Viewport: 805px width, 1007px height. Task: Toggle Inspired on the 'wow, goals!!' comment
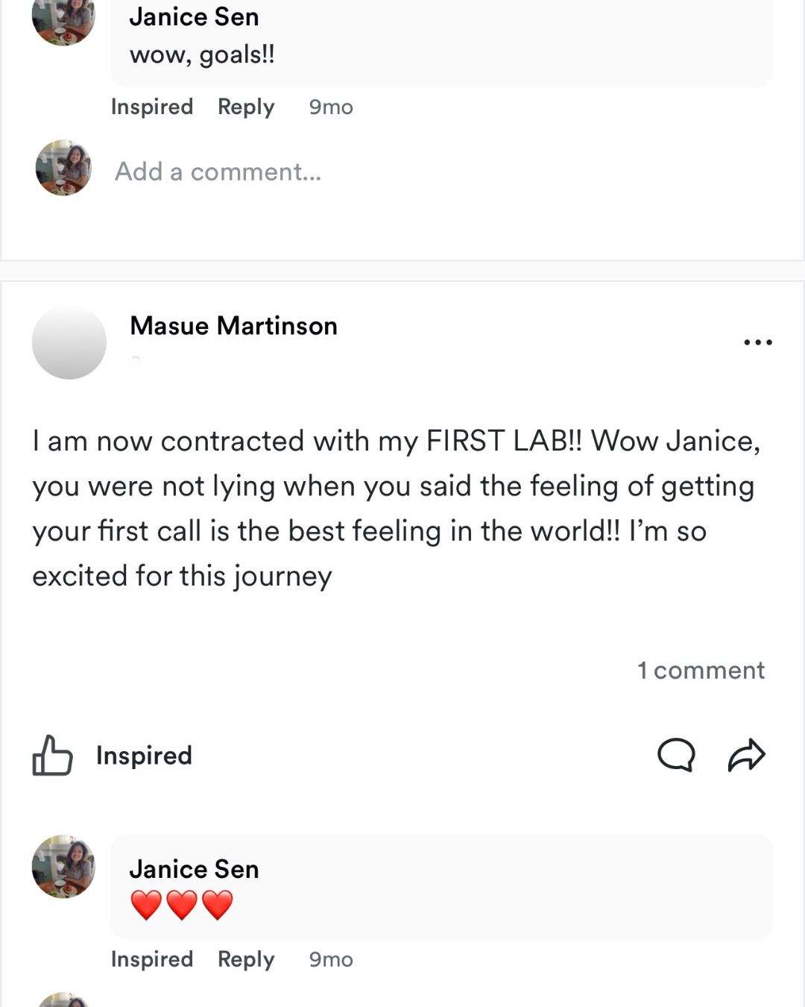click(152, 107)
